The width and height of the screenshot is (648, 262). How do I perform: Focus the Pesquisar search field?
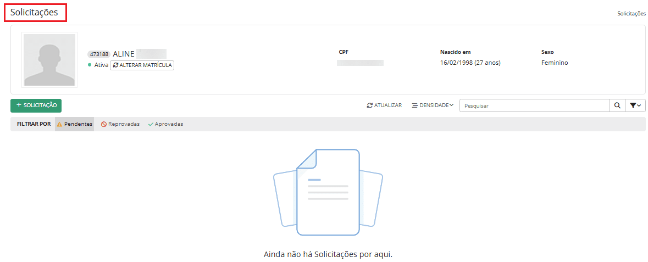[534, 105]
